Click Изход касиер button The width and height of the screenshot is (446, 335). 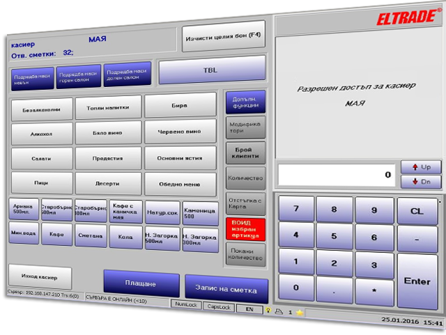pyautogui.click(x=40, y=276)
